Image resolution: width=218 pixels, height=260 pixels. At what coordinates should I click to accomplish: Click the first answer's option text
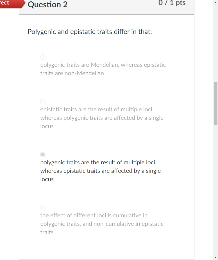pos(103,69)
